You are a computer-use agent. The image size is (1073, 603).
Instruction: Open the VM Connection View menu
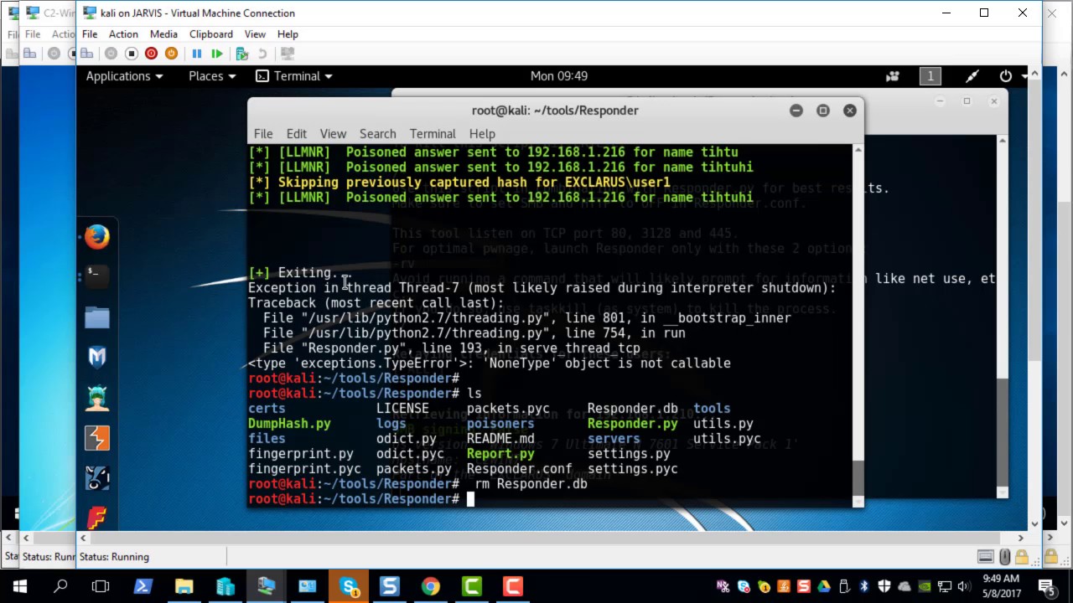(x=255, y=33)
